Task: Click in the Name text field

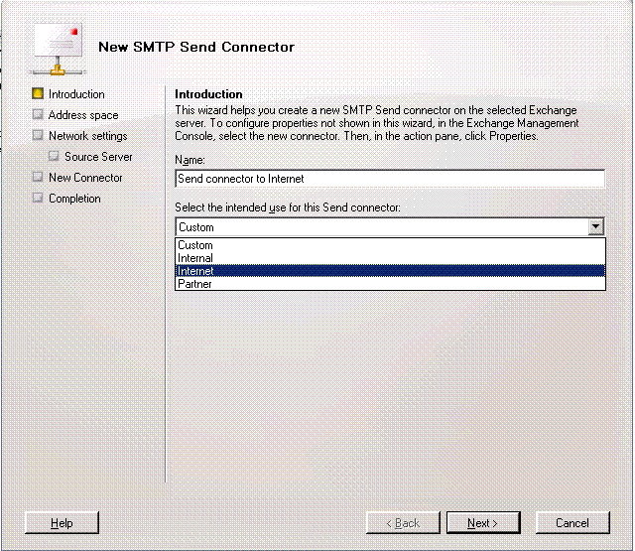Action: [390, 179]
